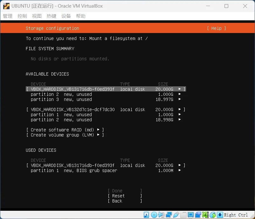Select 'partition 1 new, BIOS grub spacer' row
This screenshot has width=255, height=219.
click(106, 170)
